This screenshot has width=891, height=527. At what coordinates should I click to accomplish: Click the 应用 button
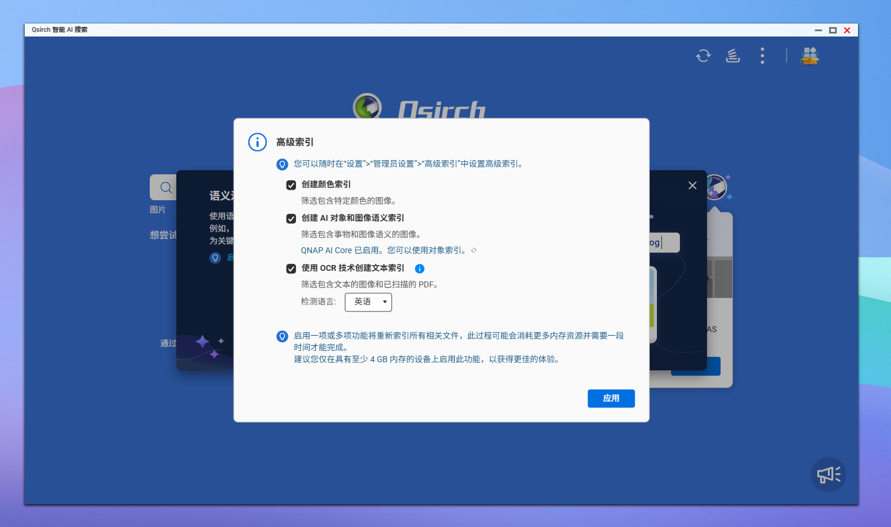[x=611, y=399]
